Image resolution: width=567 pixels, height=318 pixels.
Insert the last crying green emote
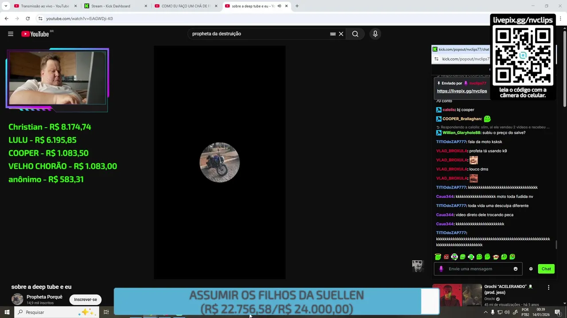[x=513, y=257]
